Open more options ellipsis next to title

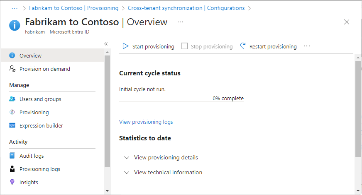tap(181, 22)
